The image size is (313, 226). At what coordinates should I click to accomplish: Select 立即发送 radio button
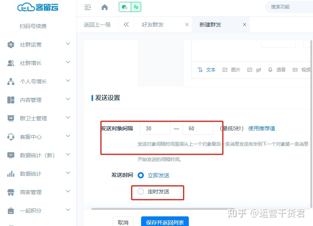click(141, 175)
